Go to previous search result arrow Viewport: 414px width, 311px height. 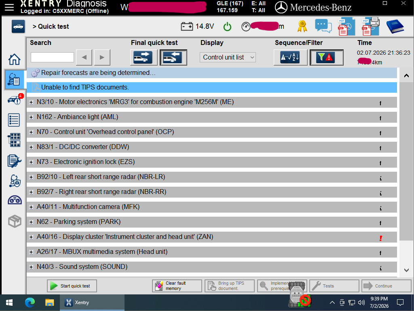point(84,58)
